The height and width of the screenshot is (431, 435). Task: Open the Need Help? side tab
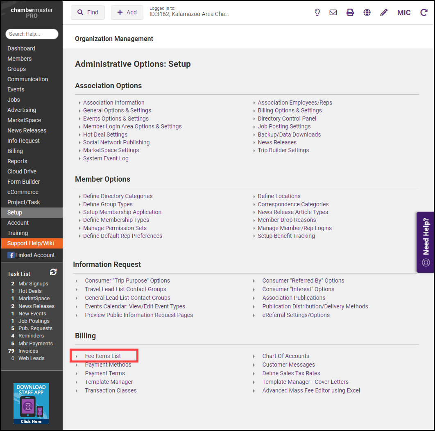pyautogui.click(x=426, y=242)
